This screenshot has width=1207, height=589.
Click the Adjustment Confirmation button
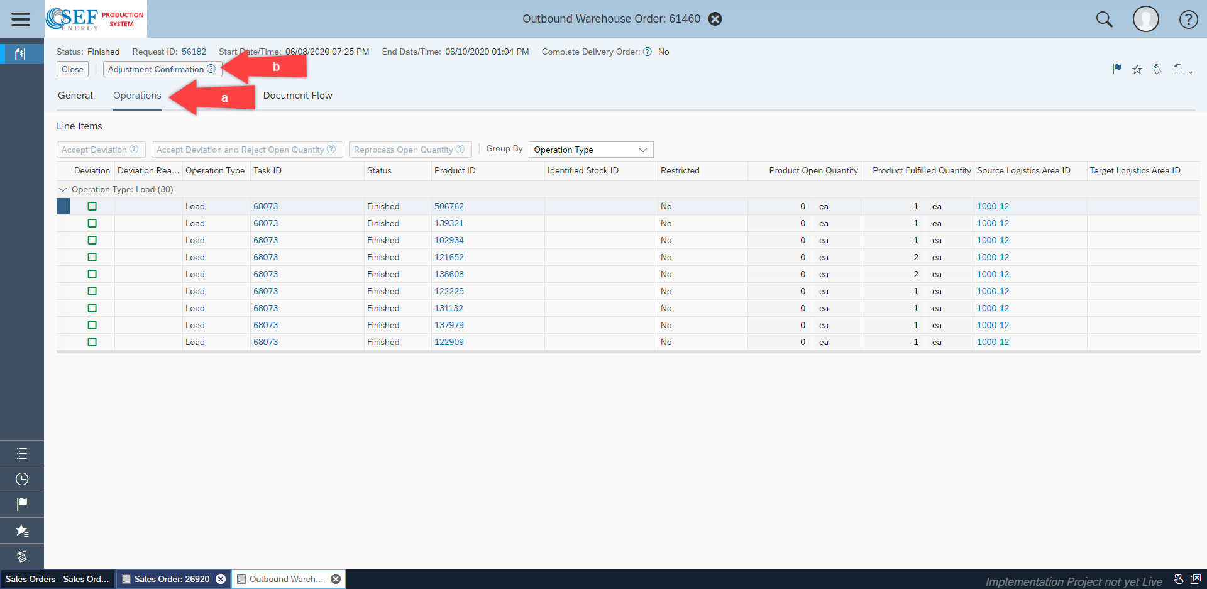(162, 69)
